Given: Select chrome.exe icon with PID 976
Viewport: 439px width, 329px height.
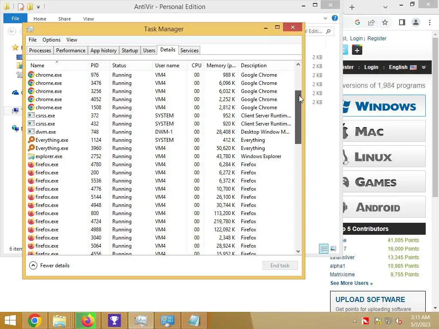Looking at the screenshot, I should tap(31, 75).
